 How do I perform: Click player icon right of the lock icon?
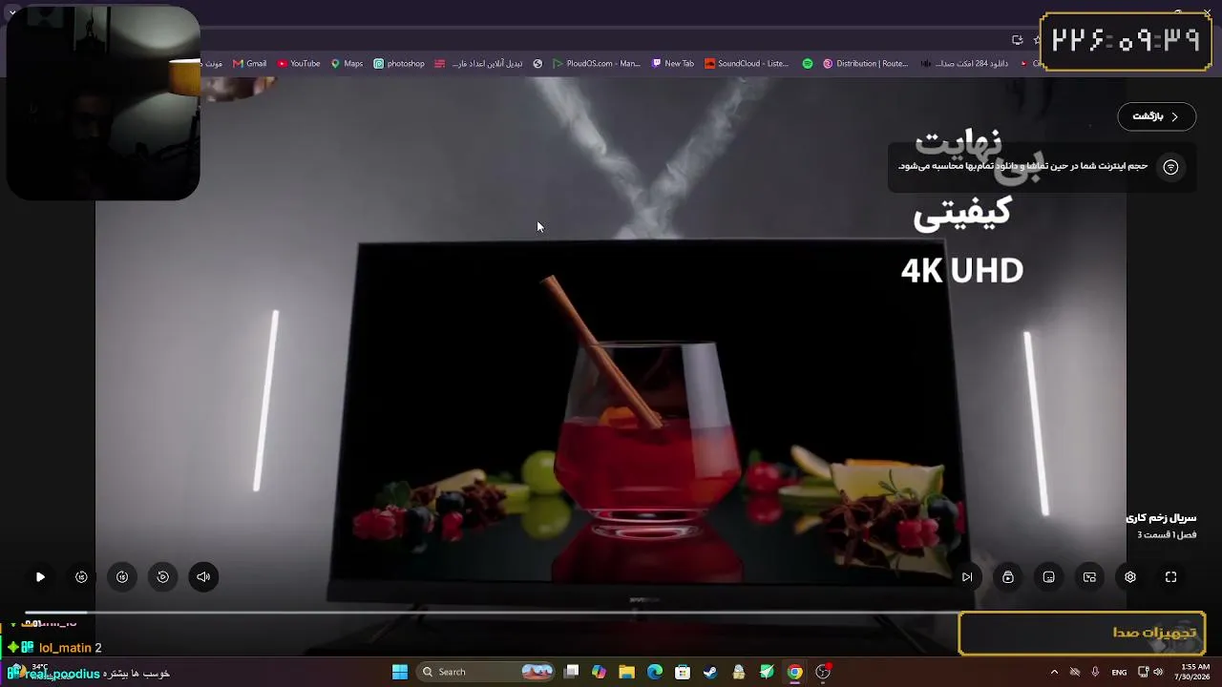1049,577
